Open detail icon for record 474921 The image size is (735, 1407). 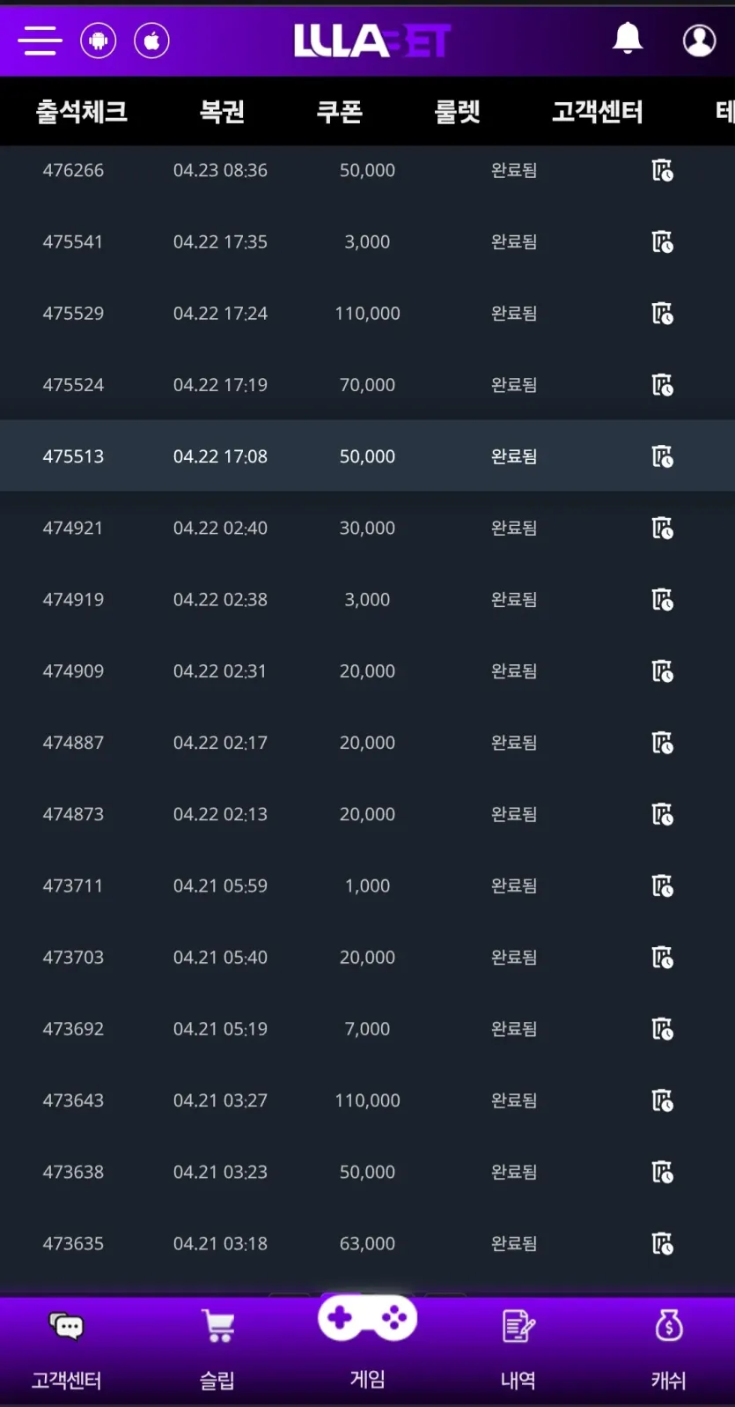pyautogui.click(x=662, y=528)
